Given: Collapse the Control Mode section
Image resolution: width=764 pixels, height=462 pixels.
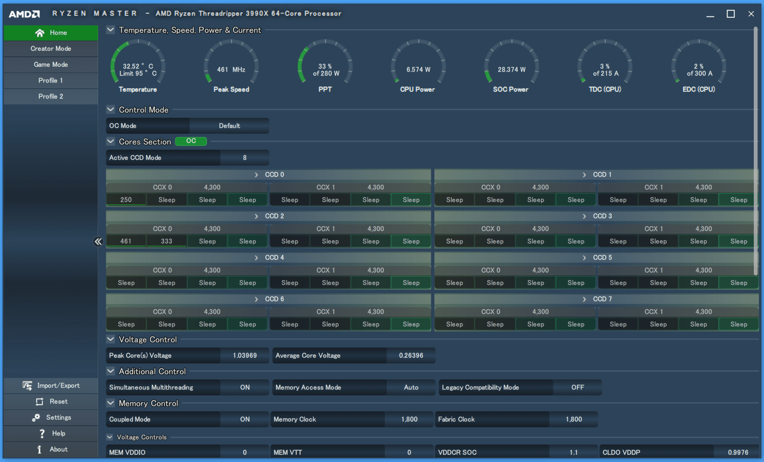Looking at the screenshot, I should tap(110, 110).
